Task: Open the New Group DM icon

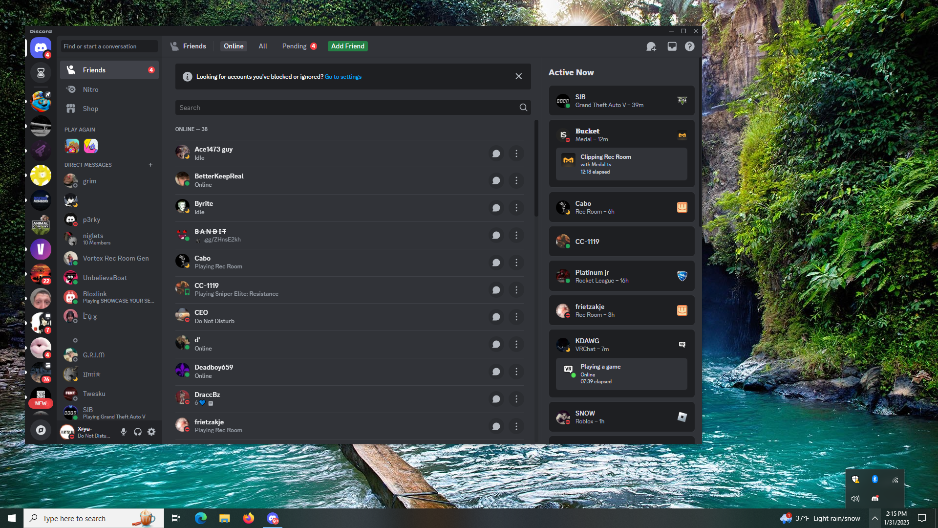Action: [x=651, y=46]
